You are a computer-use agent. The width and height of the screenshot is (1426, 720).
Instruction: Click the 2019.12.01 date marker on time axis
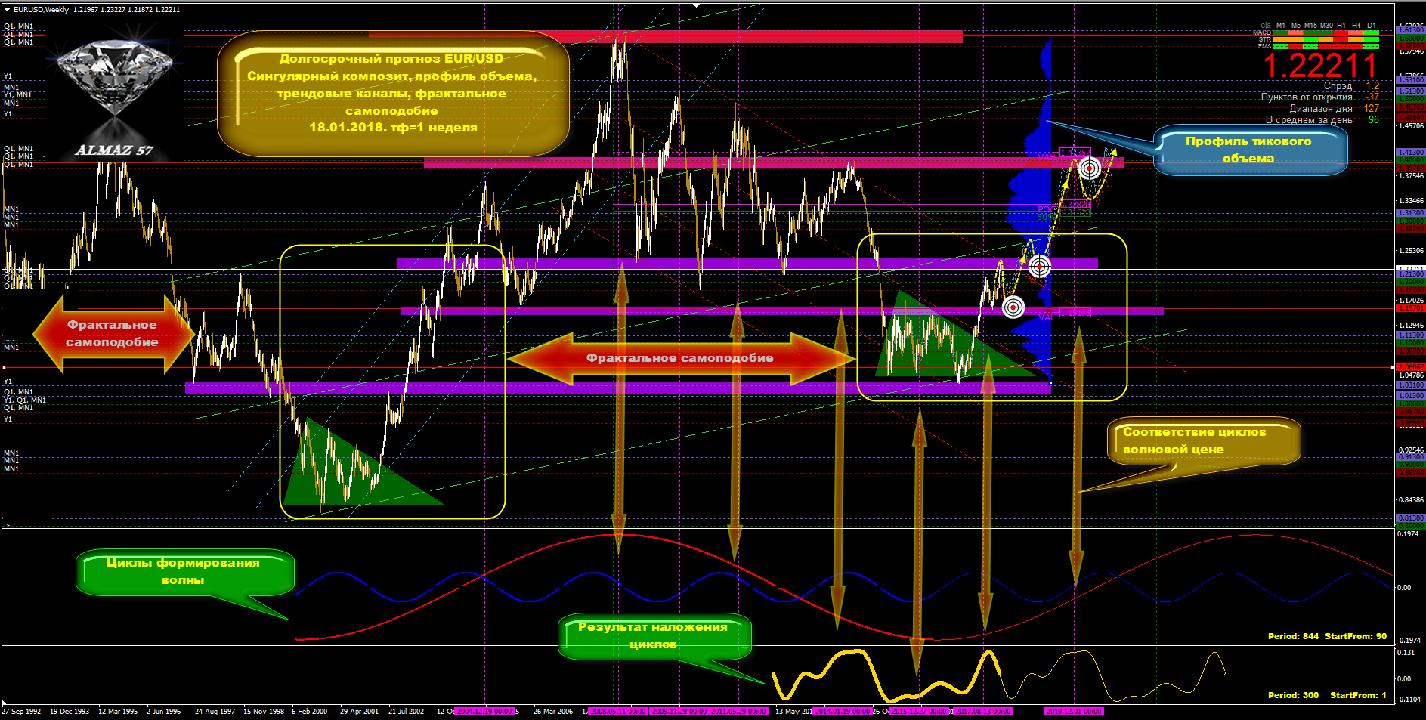(x=1074, y=712)
